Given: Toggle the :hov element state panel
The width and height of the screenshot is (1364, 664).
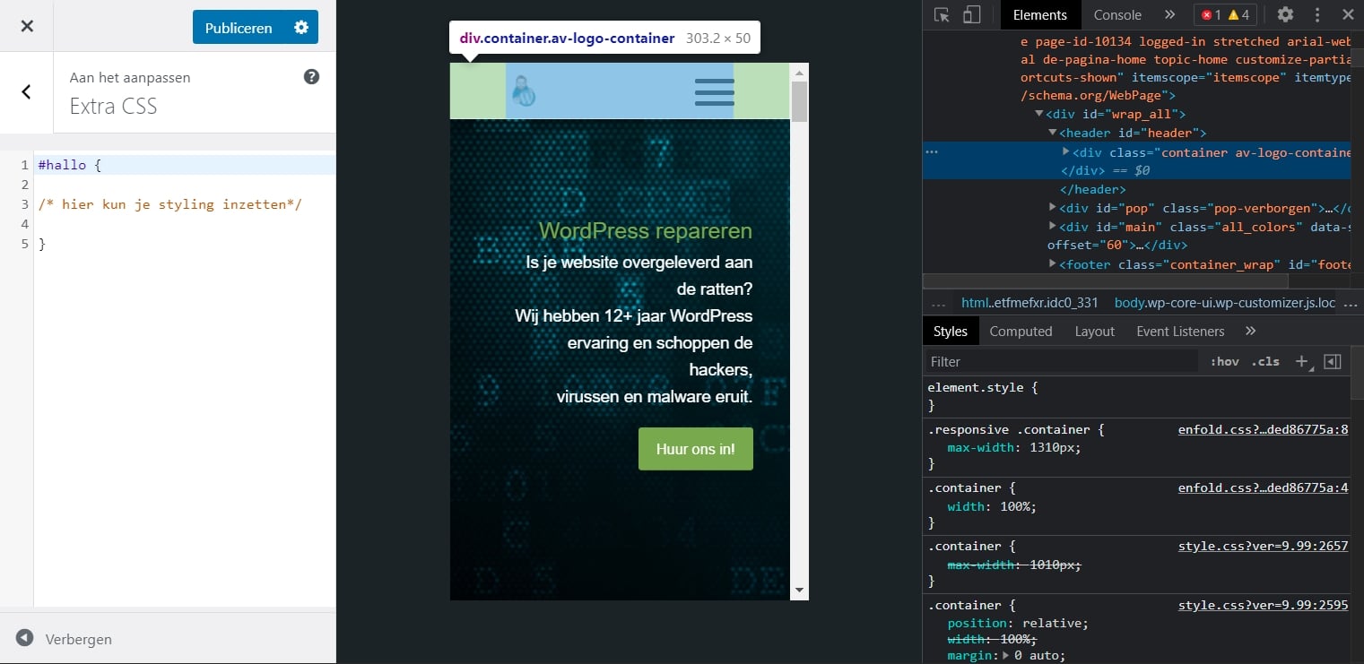Looking at the screenshot, I should tap(1224, 362).
